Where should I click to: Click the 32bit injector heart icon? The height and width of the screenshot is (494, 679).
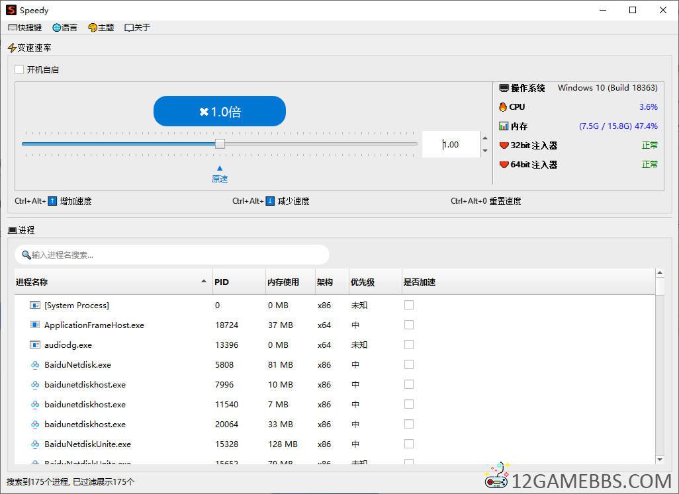(x=504, y=145)
